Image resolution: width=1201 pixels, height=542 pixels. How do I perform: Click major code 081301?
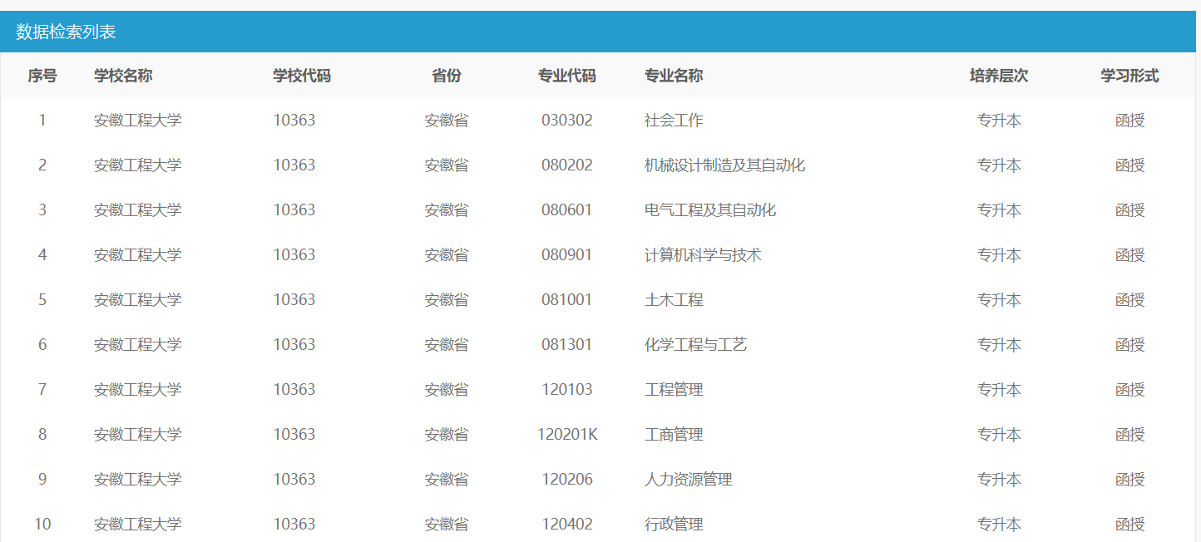(x=567, y=345)
